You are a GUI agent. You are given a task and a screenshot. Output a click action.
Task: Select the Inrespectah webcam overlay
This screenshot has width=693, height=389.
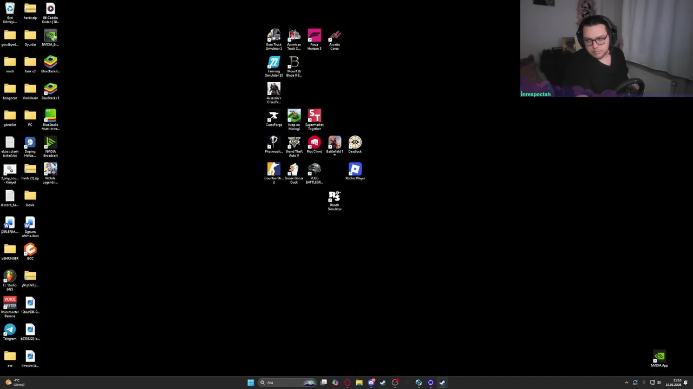pos(606,49)
